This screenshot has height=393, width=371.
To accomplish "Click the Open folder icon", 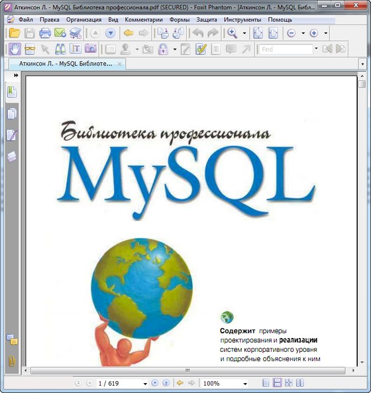I will click(15, 33).
